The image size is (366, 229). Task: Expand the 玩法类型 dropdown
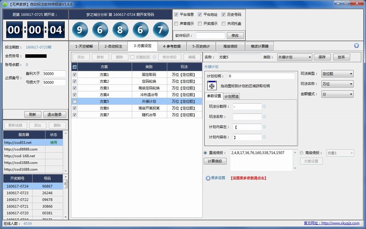pyautogui.click(x=337, y=73)
